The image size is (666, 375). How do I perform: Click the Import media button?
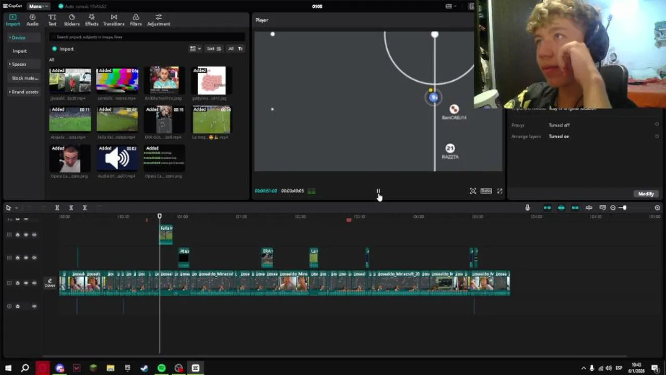(63, 49)
